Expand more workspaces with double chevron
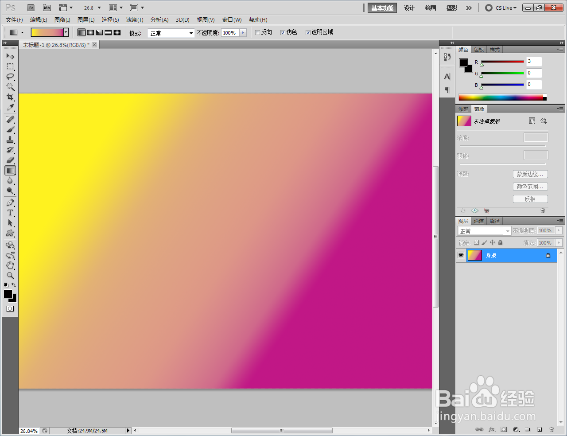 pyautogui.click(x=469, y=8)
